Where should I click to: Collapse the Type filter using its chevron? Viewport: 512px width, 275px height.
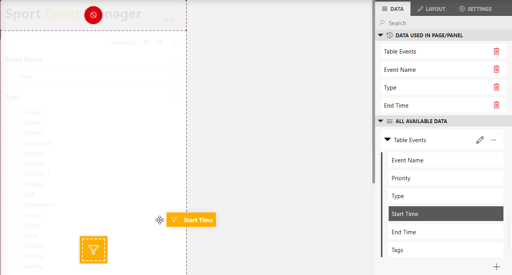point(175,97)
